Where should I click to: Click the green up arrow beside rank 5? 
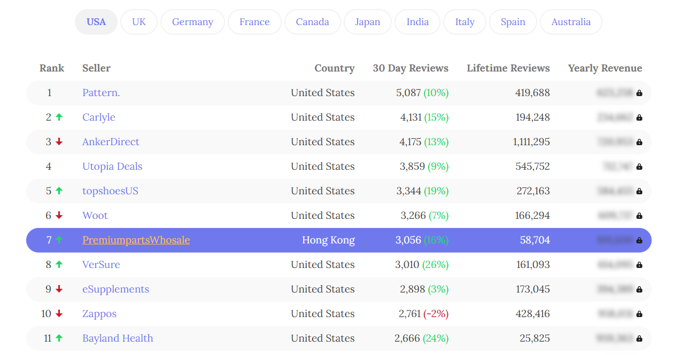(59, 191)
